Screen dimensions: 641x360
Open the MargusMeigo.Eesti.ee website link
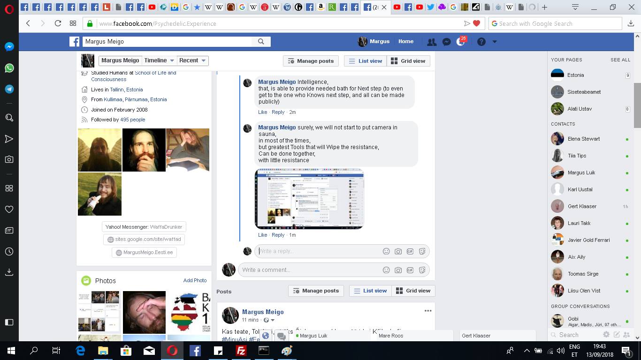tap(144, 252)
